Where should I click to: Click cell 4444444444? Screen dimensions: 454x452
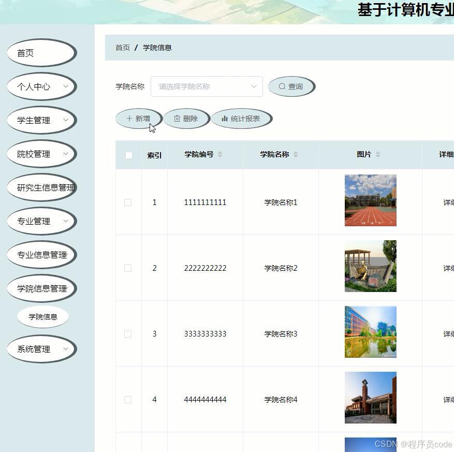click(206, 400)
